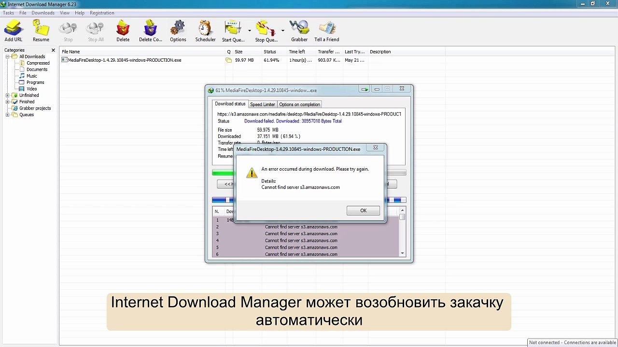Click the 61.94% status cell
This screenshot has width=618, height=347.
(271, 60)
